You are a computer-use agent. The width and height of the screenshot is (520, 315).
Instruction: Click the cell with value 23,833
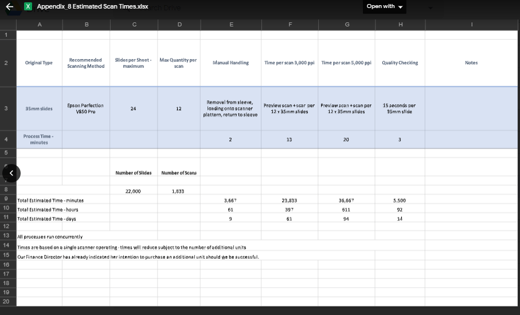[x=289, y=200]
